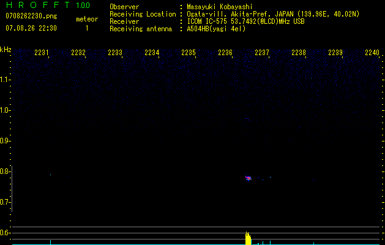Click the Receiving Location field label
This screenshot has height=245, width=385.
[x=143, y=14]
